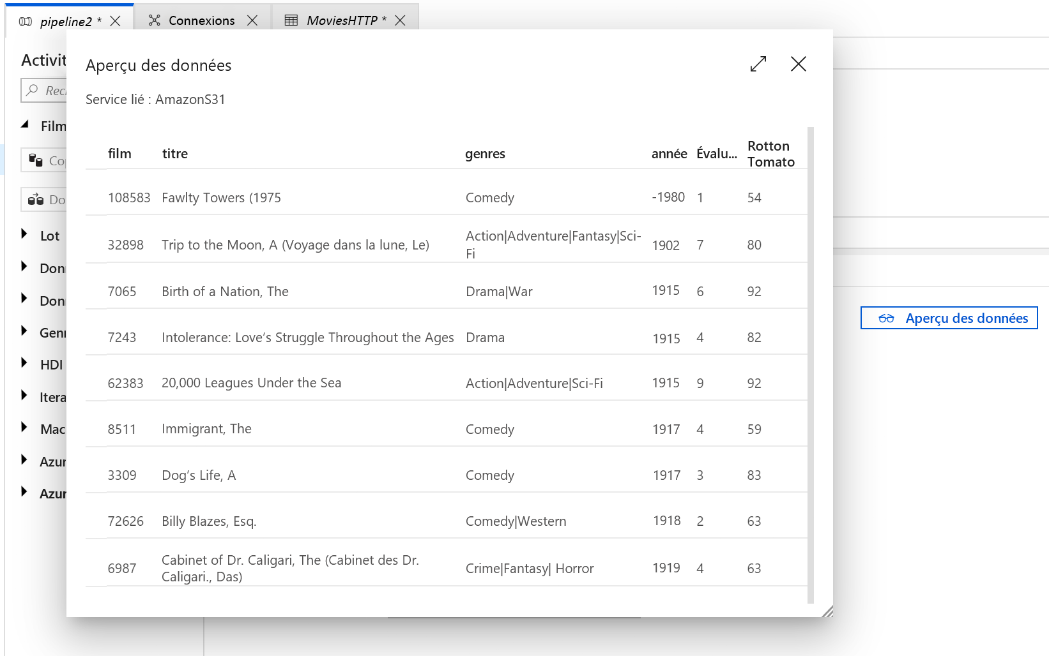1049x656 pixels.
Task: Click film ID 72626
Action: tap(125, 521)
